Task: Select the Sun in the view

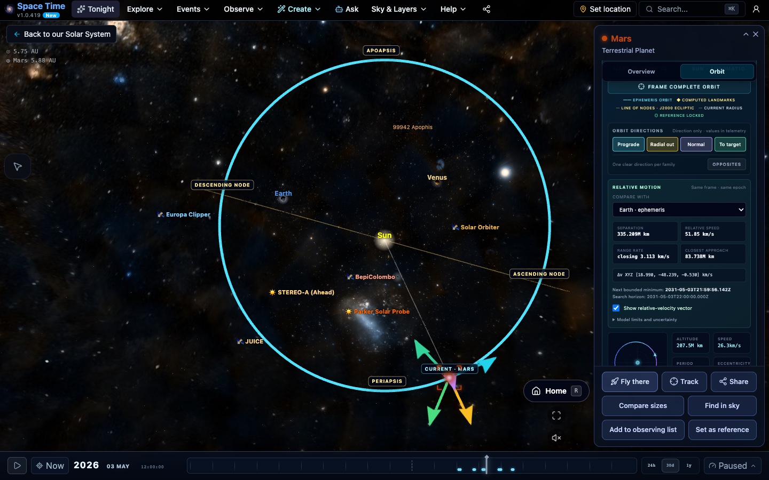Action: tap(384, 239)
